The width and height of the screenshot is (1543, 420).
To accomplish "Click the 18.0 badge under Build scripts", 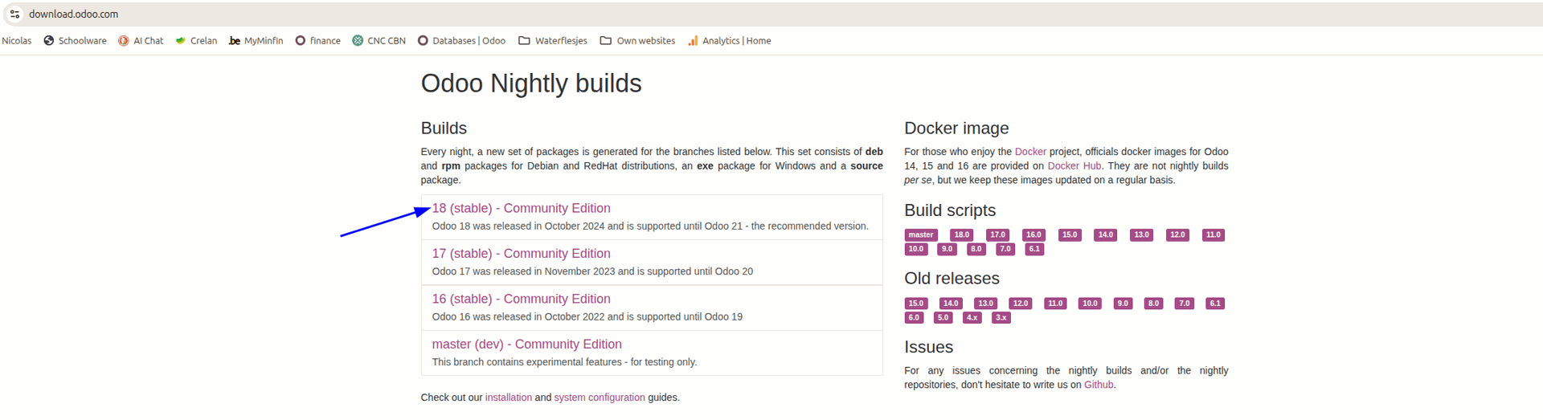I will point(962,235).
